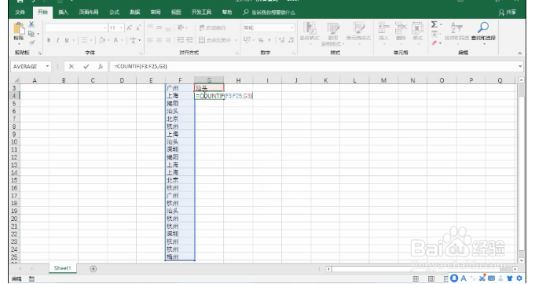535x284 pixels.
Task: Click the Increase Font Size icon
Action: 130,28
